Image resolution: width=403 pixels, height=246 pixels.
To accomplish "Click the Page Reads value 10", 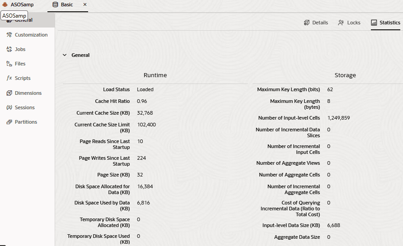I will click(x=140, y=141).
